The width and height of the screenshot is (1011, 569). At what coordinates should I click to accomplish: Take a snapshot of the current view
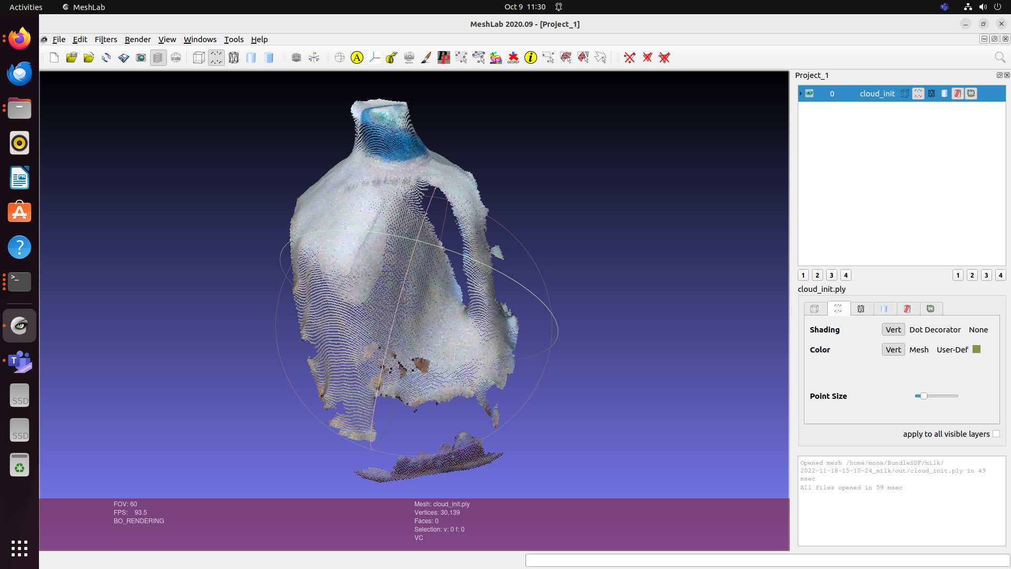pyautogui.click(x=141, y=57)
